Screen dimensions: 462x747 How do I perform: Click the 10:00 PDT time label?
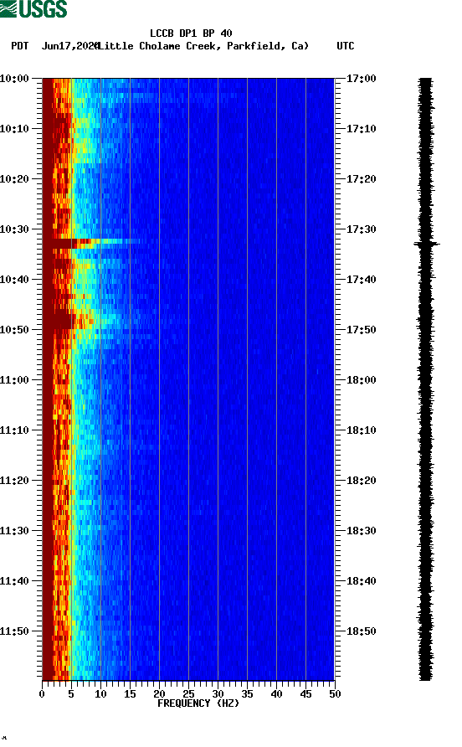tap(14, 79)
